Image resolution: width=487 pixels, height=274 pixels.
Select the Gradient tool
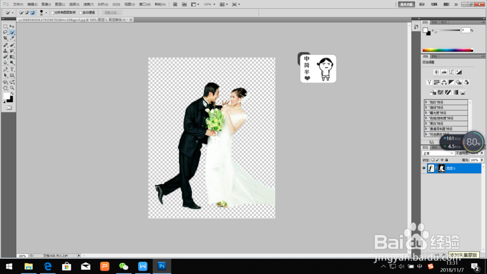click(x=12, y=57)
